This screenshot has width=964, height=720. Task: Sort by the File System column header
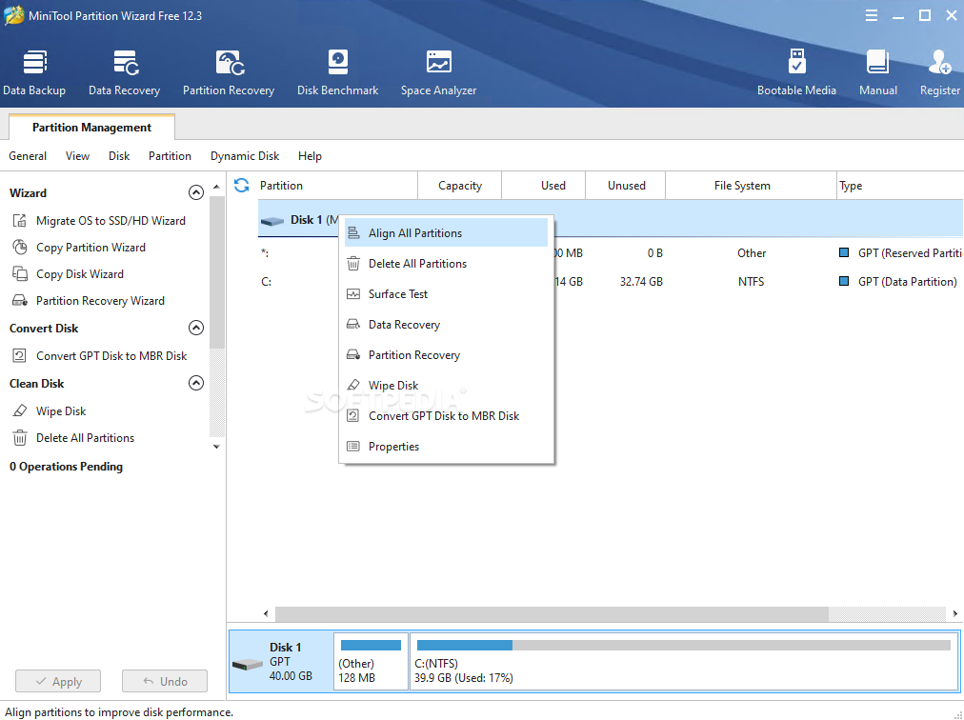752,186
